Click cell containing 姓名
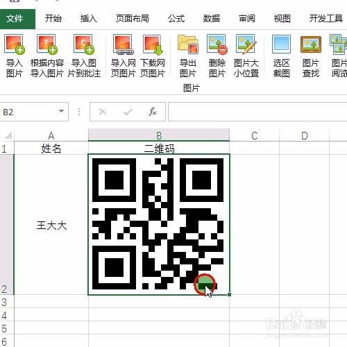 click(51, 149)
